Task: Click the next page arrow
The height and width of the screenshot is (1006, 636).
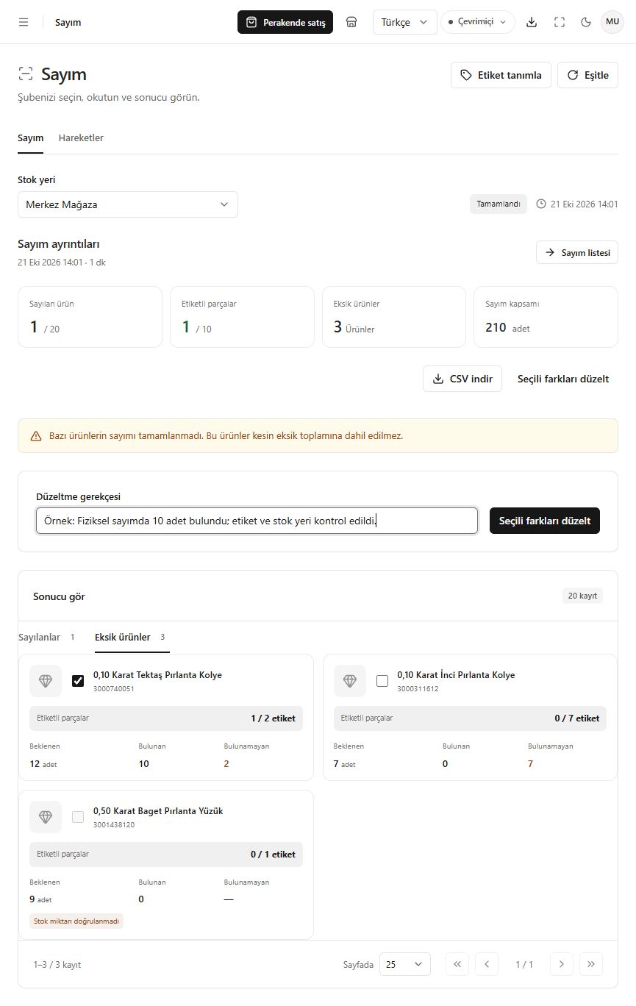Action: [562, 964]
